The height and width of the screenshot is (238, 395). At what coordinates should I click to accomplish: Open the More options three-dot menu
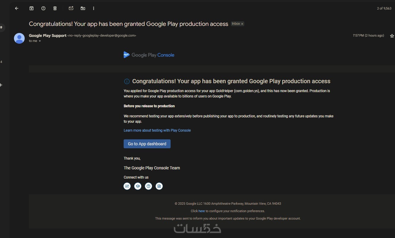click(94, 8)
